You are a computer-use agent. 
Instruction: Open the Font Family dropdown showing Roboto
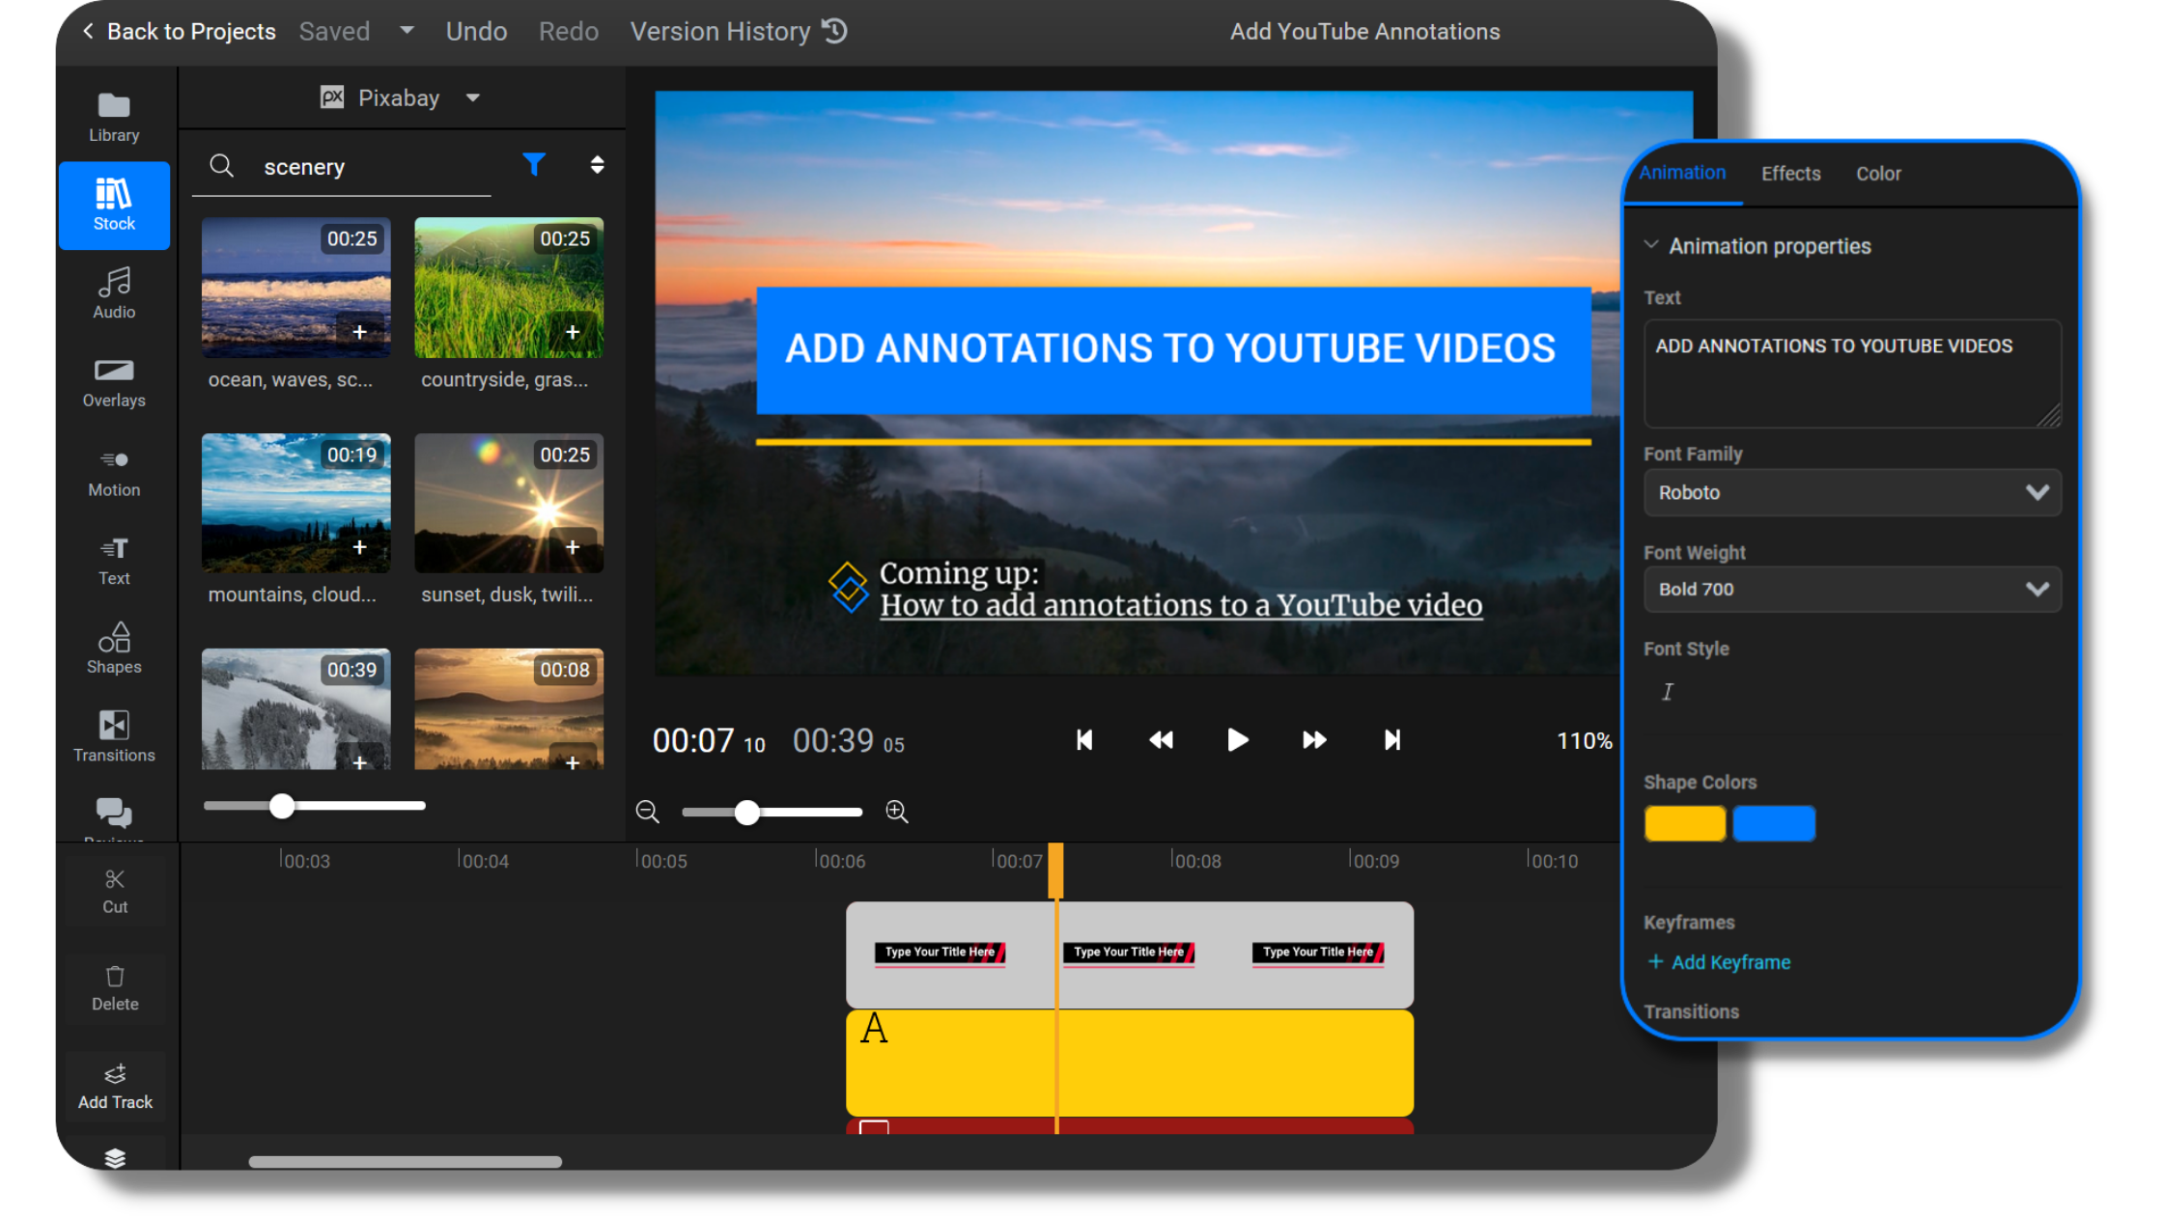pyautogui.click(x=1851, y=492)
